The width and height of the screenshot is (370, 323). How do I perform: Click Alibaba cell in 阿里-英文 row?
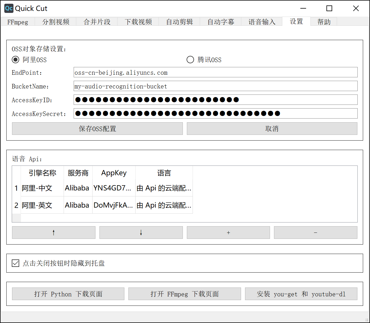click(78, 205)
